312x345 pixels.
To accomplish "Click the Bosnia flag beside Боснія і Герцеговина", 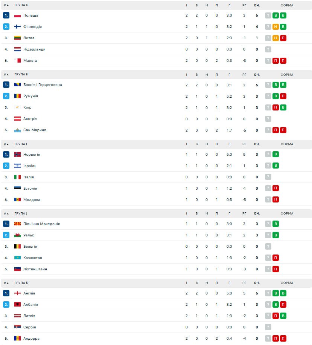I will point(17,85).
